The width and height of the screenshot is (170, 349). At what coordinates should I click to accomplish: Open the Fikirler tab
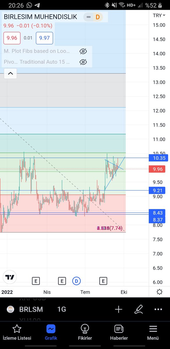(85, 333)
